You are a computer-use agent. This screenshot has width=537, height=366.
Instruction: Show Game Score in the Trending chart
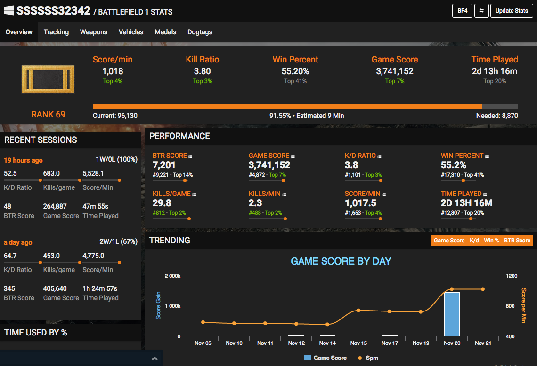click(449, 241)
